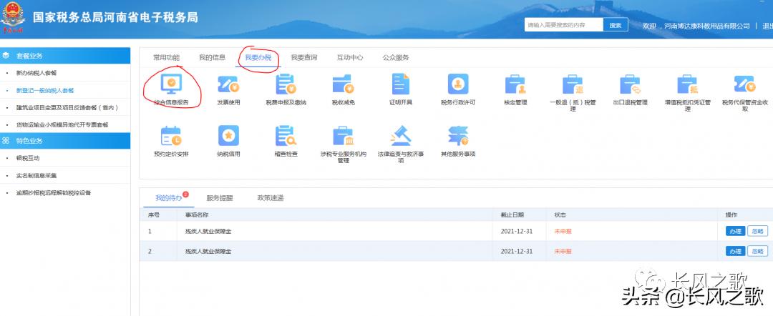Open 建筑业项目变更及项目反馈套餐(省内)

point(67,107)
